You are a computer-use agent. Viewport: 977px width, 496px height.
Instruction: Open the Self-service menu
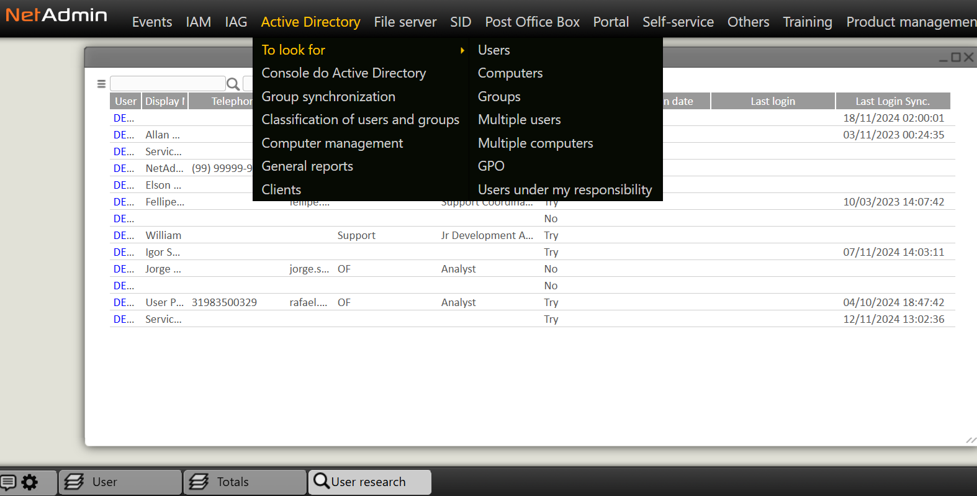[678, 22]
